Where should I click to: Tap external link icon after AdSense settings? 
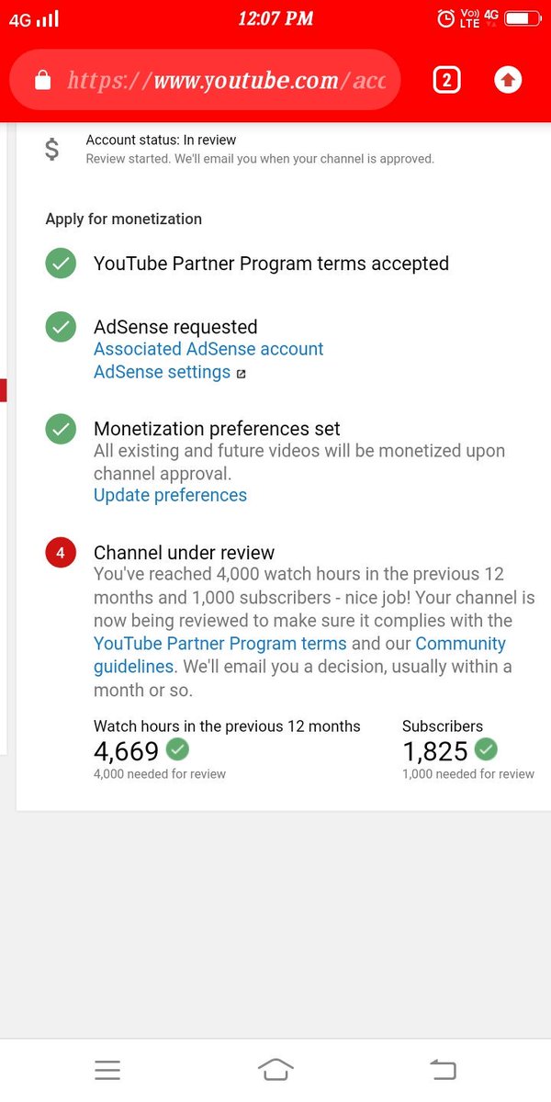coord(241,374)
